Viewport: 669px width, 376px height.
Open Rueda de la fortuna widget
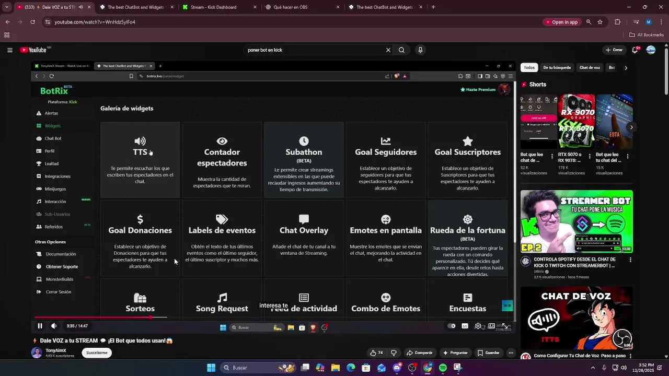(x=468, y=238)
